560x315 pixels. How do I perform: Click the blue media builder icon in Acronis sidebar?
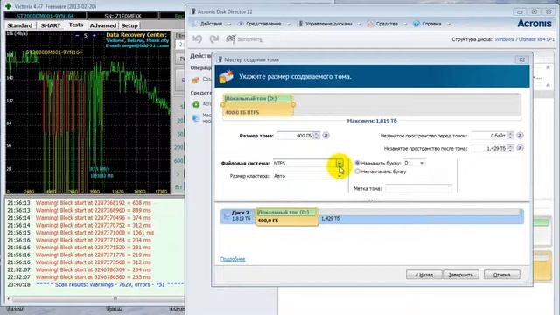pyautogui.click(x=196, y=118)
